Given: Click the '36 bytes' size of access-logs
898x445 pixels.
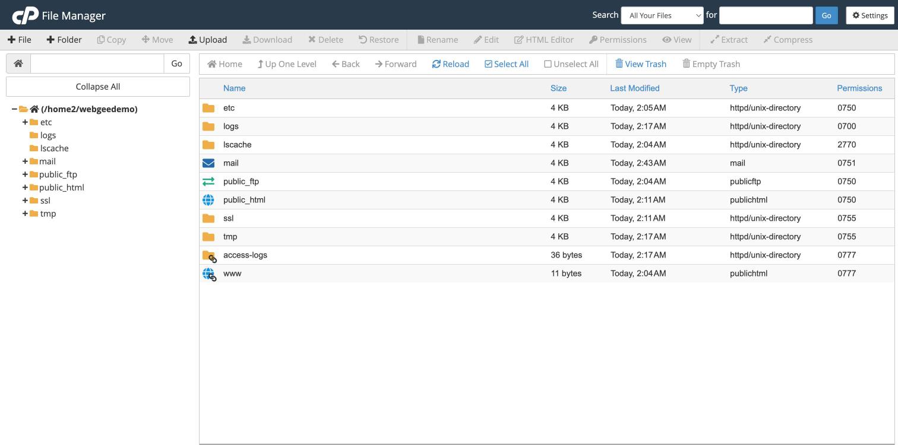Looking at the screenshot, I should [567, 255].
